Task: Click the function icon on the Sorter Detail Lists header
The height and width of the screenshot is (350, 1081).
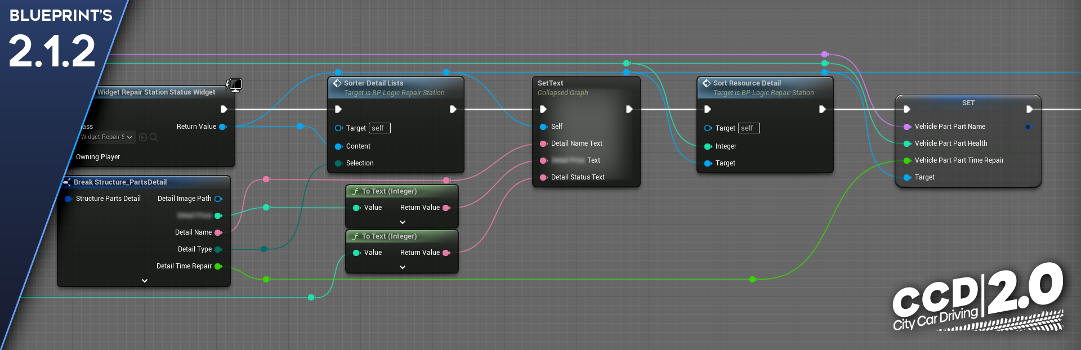Action: (337, 83)
